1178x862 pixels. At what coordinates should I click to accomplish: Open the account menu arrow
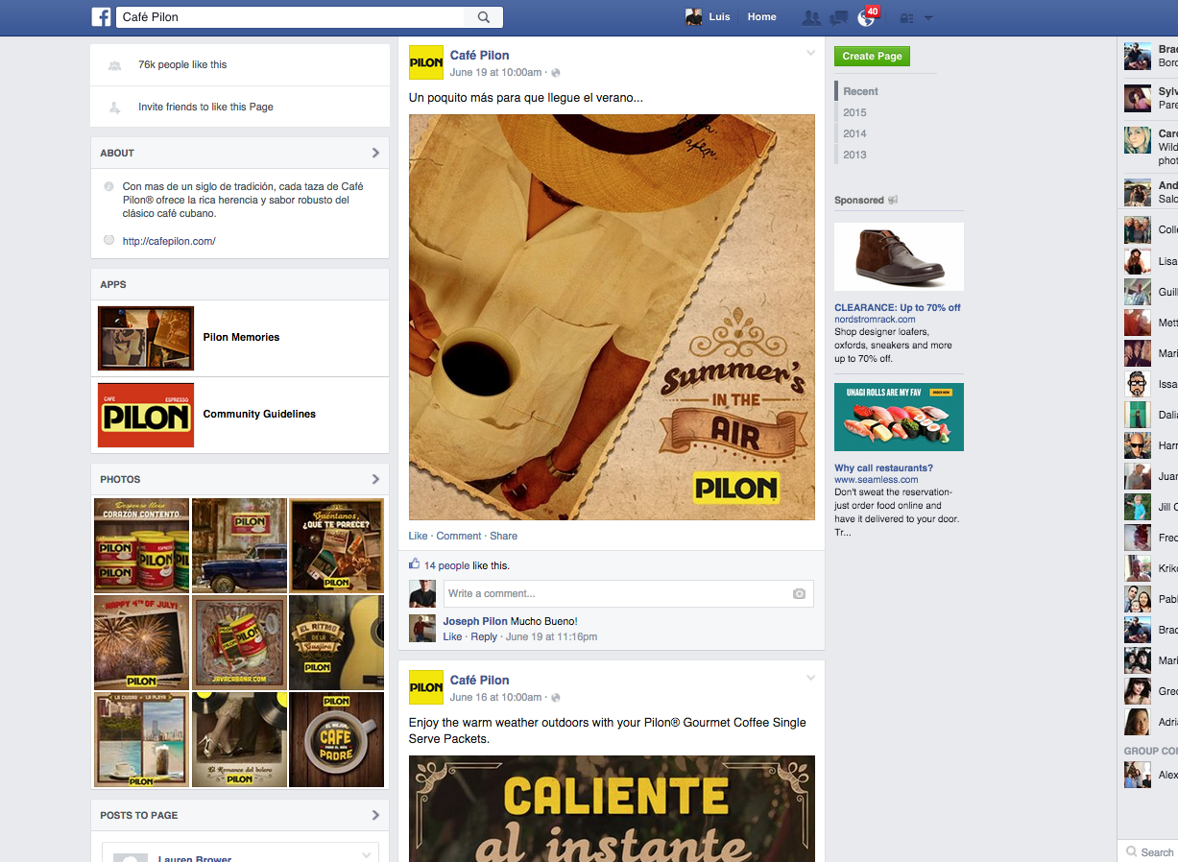tap(928, 18)
